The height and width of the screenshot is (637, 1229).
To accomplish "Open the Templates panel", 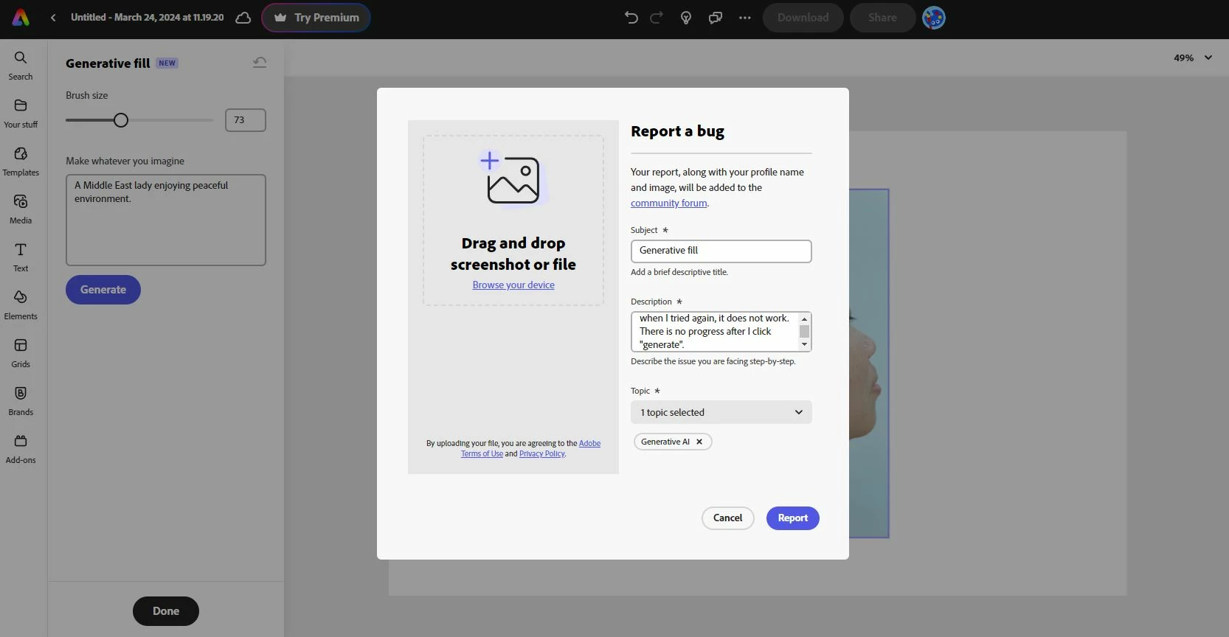I will click(21, 161).
